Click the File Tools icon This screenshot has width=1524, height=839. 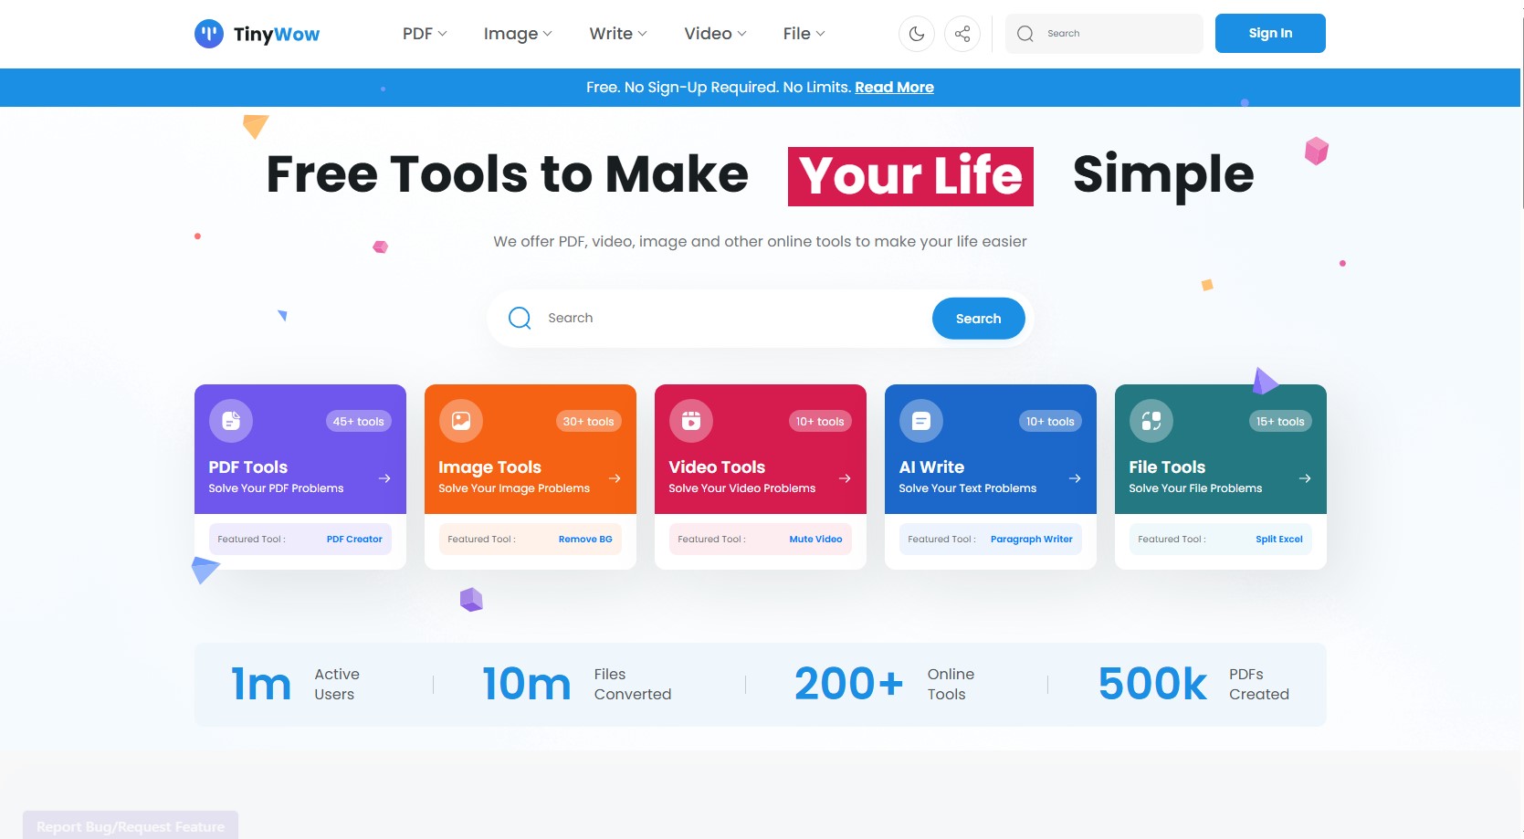1151,421
